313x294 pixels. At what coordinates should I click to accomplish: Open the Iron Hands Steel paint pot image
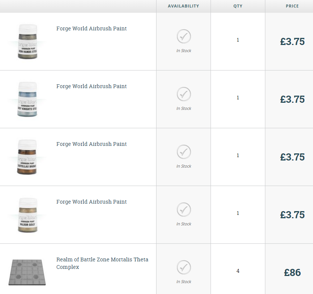[x=27, y=41]
